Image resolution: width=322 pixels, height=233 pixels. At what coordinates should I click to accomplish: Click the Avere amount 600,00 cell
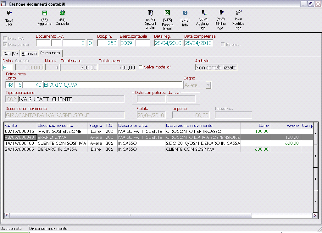[286, 143]
